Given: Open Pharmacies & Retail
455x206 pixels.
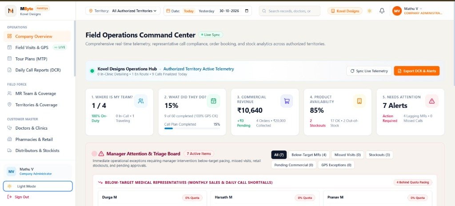Looking at the screenshot, I should tap(37, 139).
